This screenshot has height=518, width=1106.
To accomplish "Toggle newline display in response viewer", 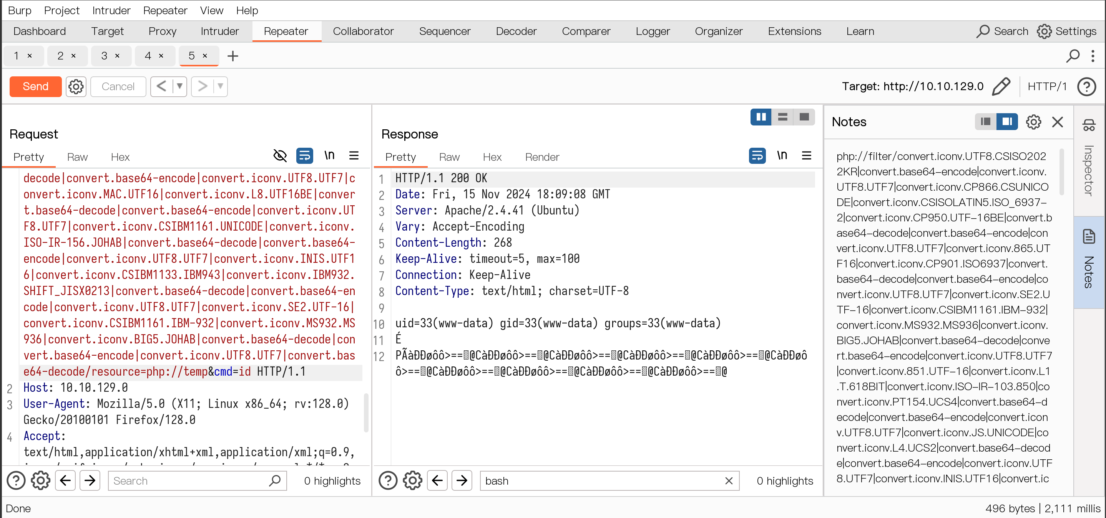I will click(782, 155).
